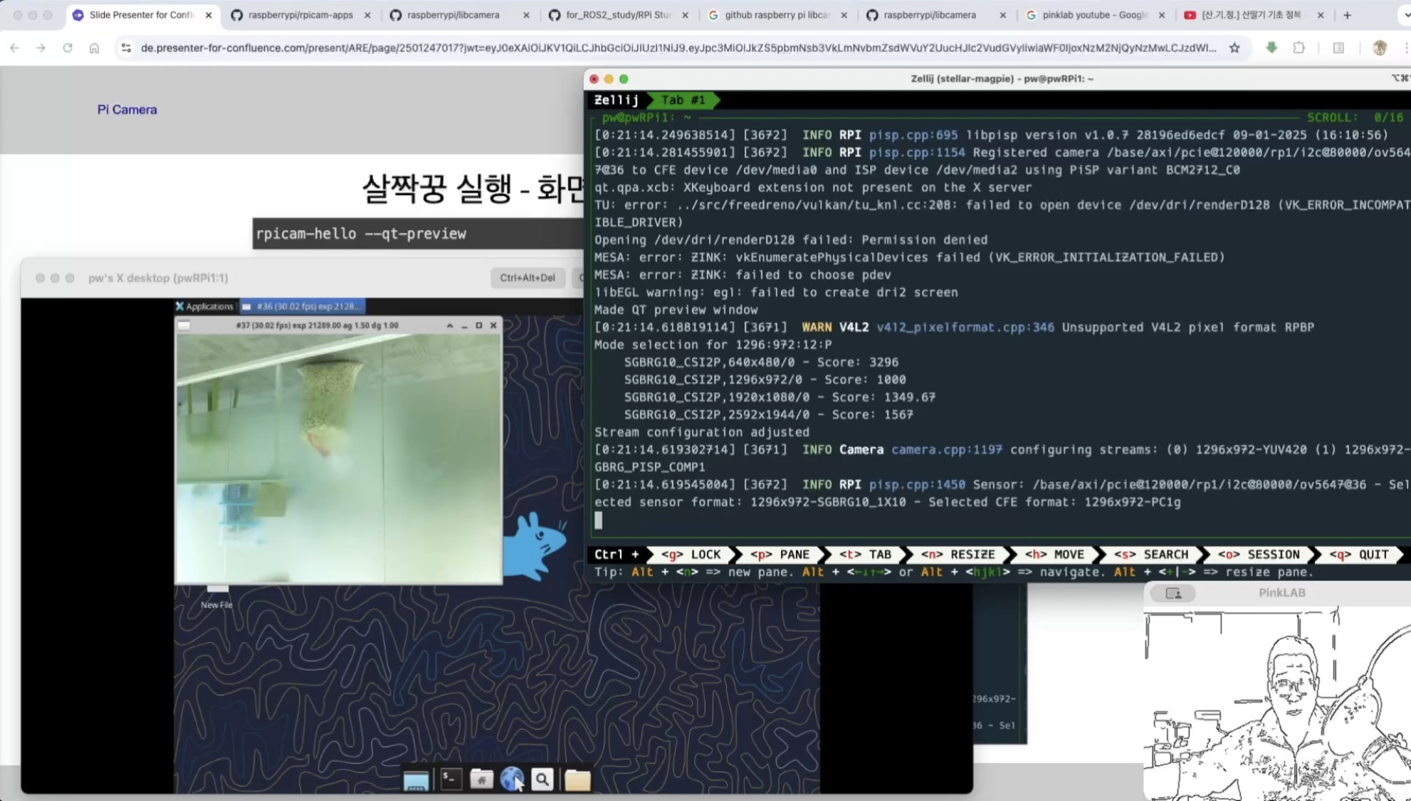The height and width of the screenshot is (801, 1411).
Task: Open Chrome profile avatar menu
Action: [1380, 48]
